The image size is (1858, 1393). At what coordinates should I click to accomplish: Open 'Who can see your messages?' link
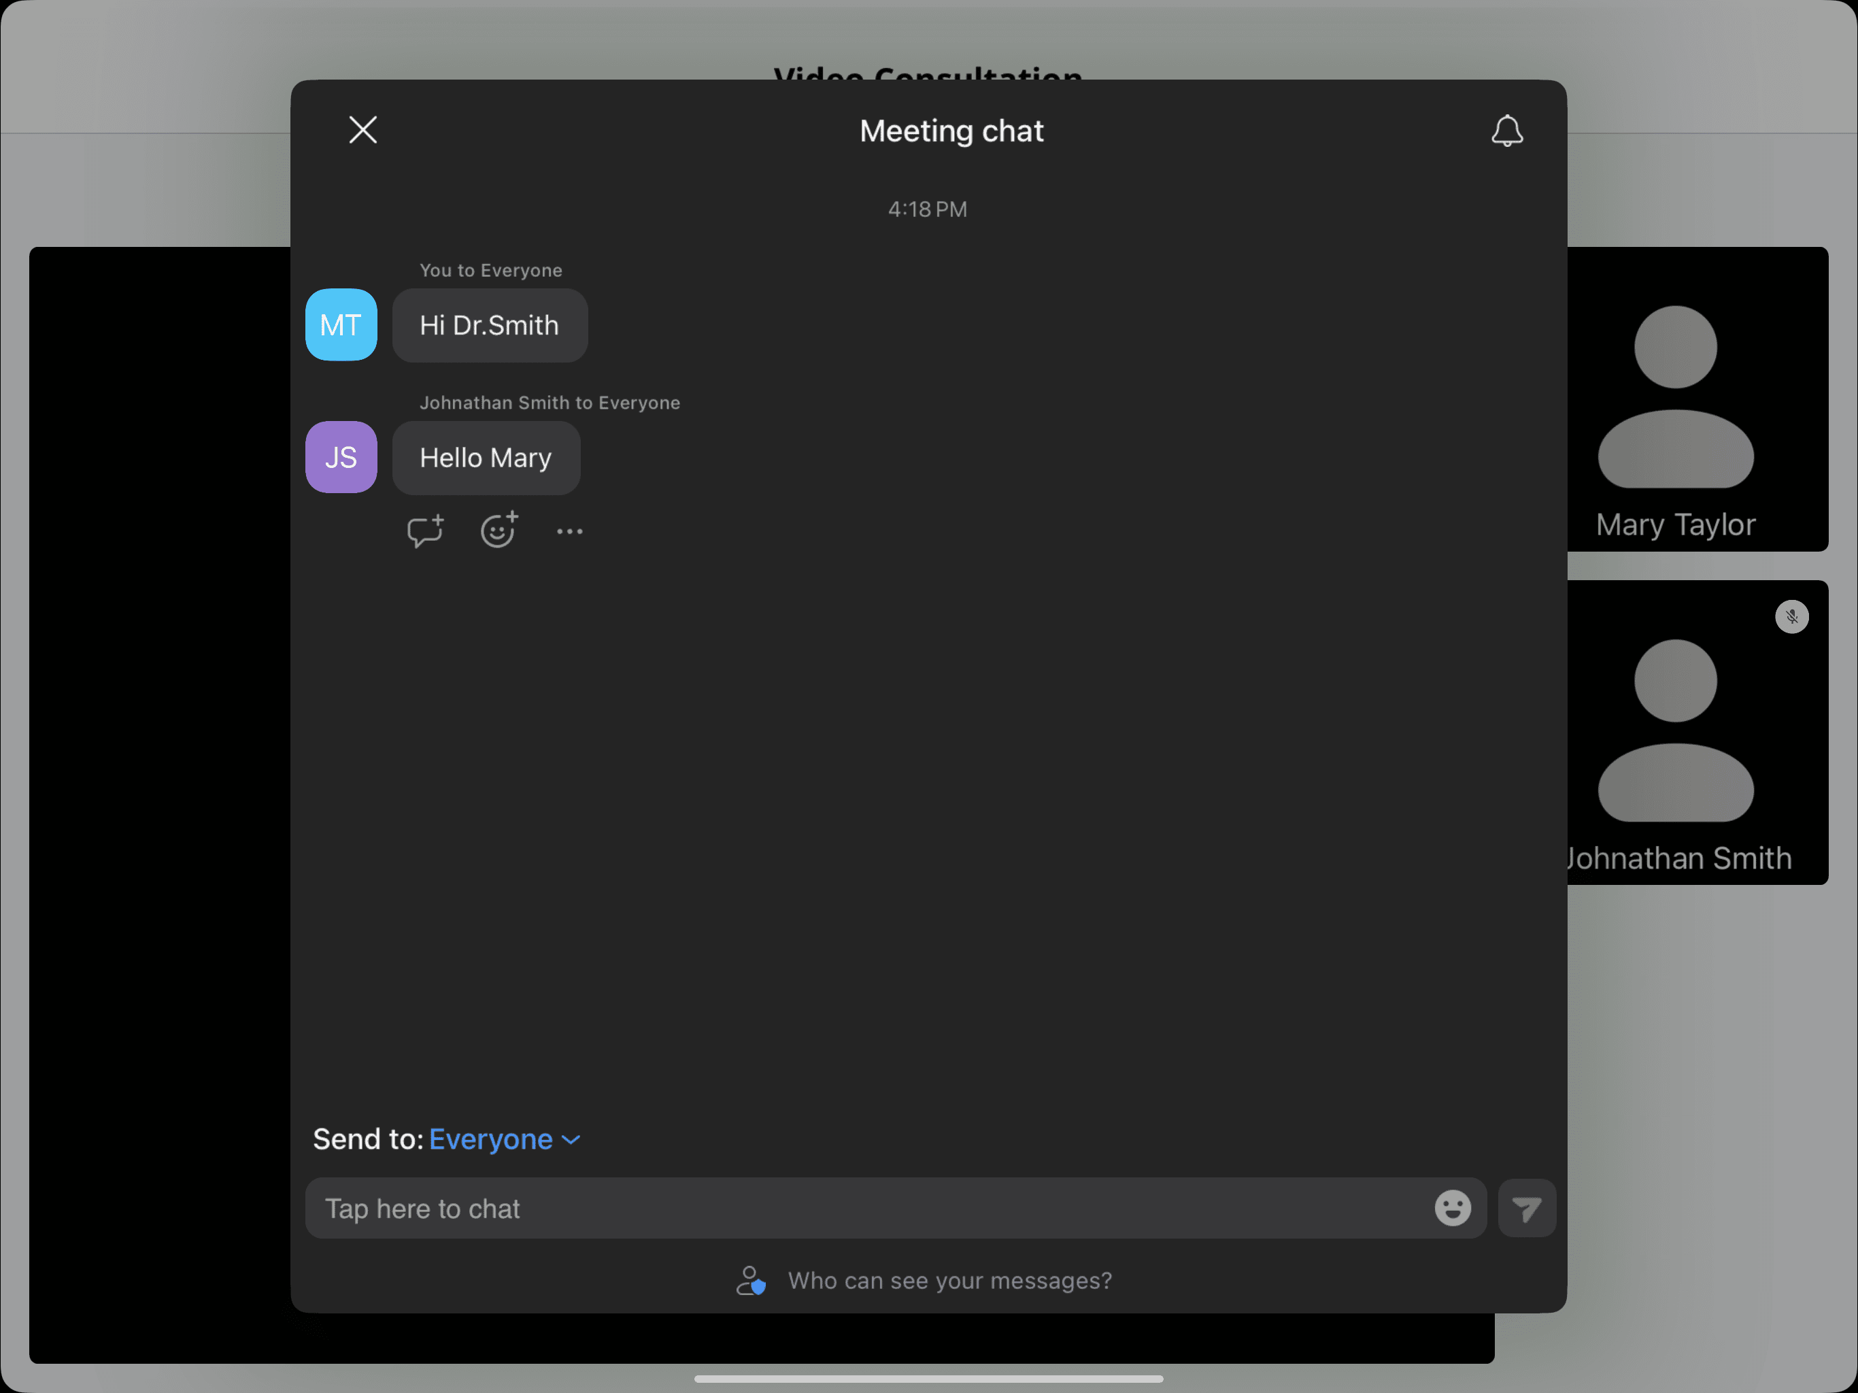coord(949,1280)
